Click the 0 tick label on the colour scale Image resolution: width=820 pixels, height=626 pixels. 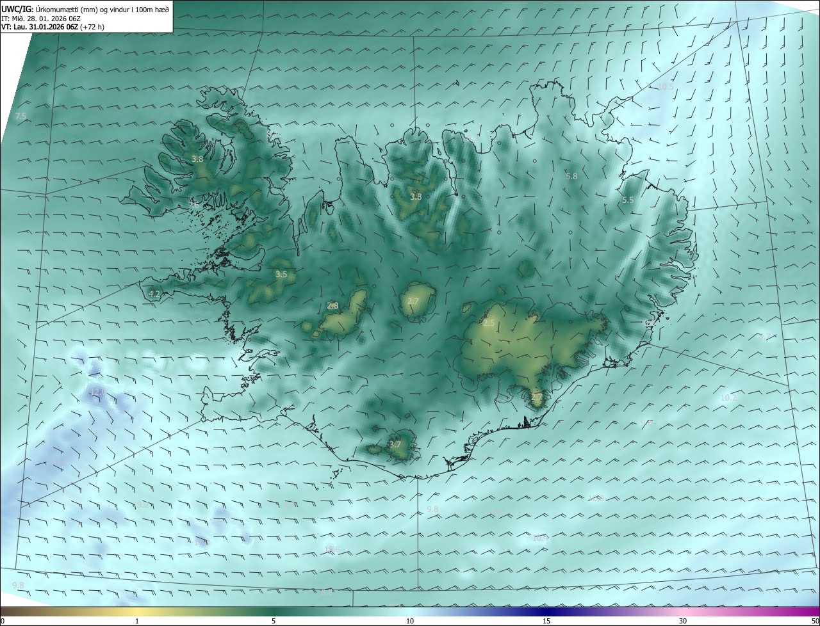coord(3,621)
